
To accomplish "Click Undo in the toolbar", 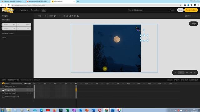I will pos(188,16).
